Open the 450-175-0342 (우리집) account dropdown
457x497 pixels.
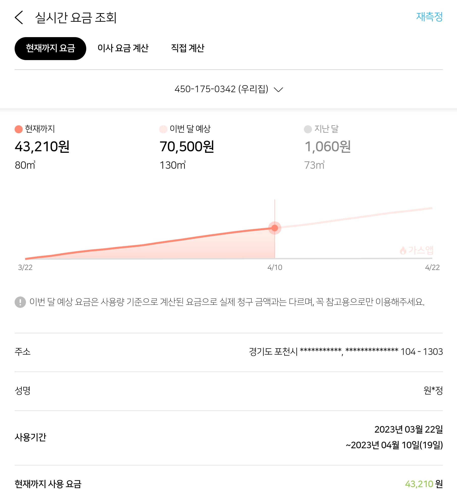coord(221,89)
